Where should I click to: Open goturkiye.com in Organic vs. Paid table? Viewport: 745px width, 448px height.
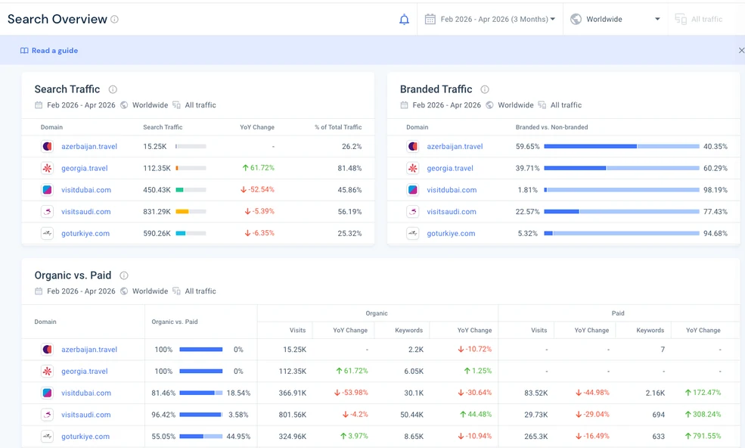tap(85, 437)
